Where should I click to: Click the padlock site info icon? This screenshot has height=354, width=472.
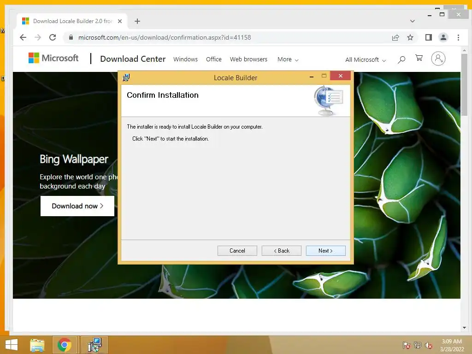[x=71, y=37]
